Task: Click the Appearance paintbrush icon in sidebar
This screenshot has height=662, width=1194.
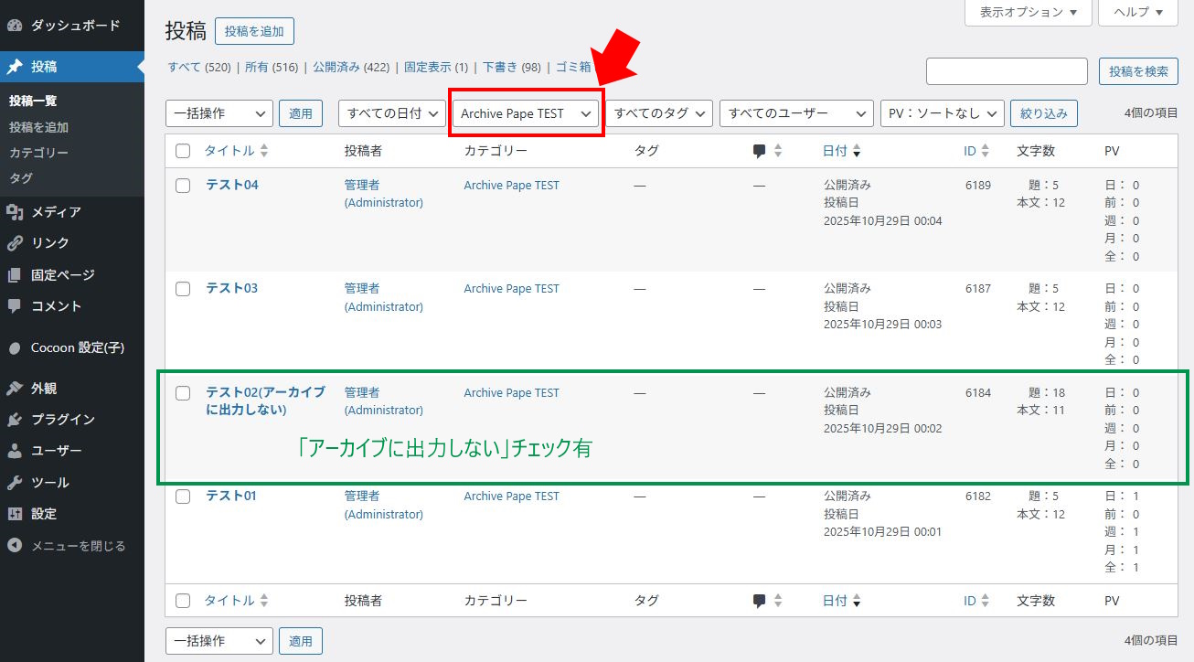Action: (15, 389)
